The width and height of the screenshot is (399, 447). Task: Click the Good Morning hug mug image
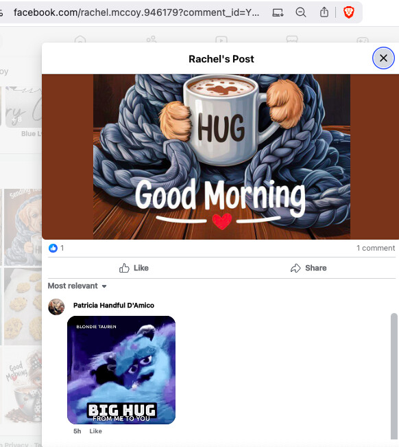[221, 157]
